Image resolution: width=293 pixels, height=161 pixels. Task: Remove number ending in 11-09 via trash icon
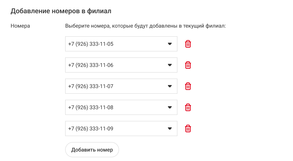coord(188,128)
